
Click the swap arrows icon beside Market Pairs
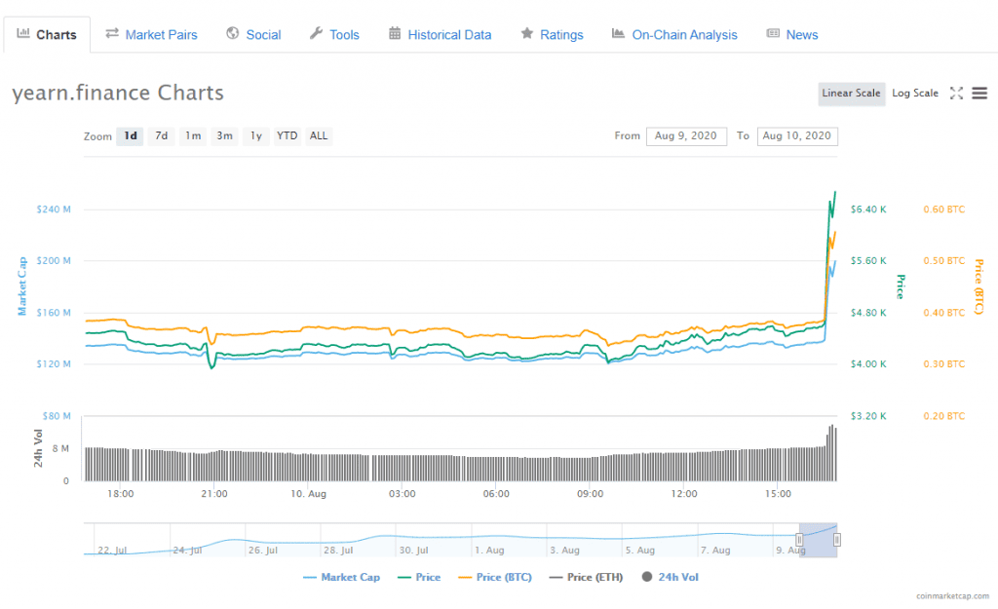point(112,33)
